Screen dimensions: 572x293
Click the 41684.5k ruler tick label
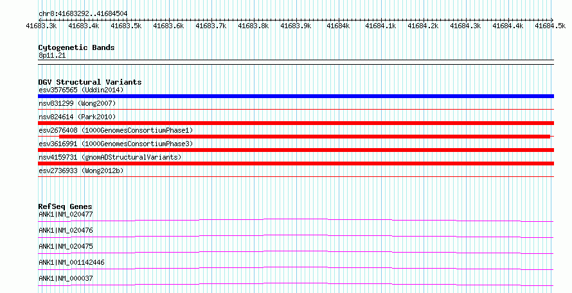550,26
